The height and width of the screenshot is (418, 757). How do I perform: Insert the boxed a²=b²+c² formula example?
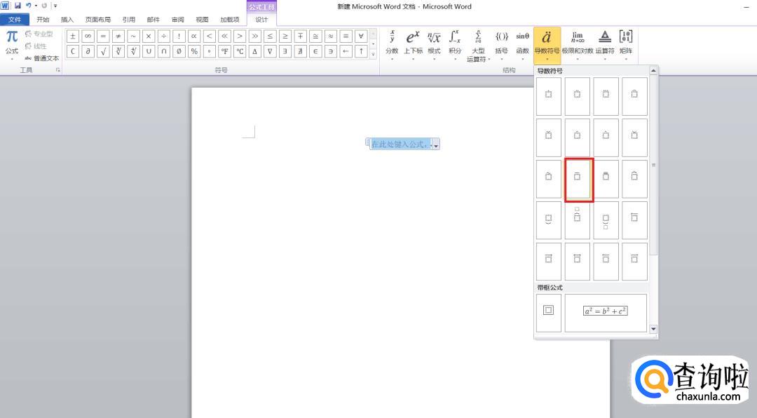(x=606, y=313)
